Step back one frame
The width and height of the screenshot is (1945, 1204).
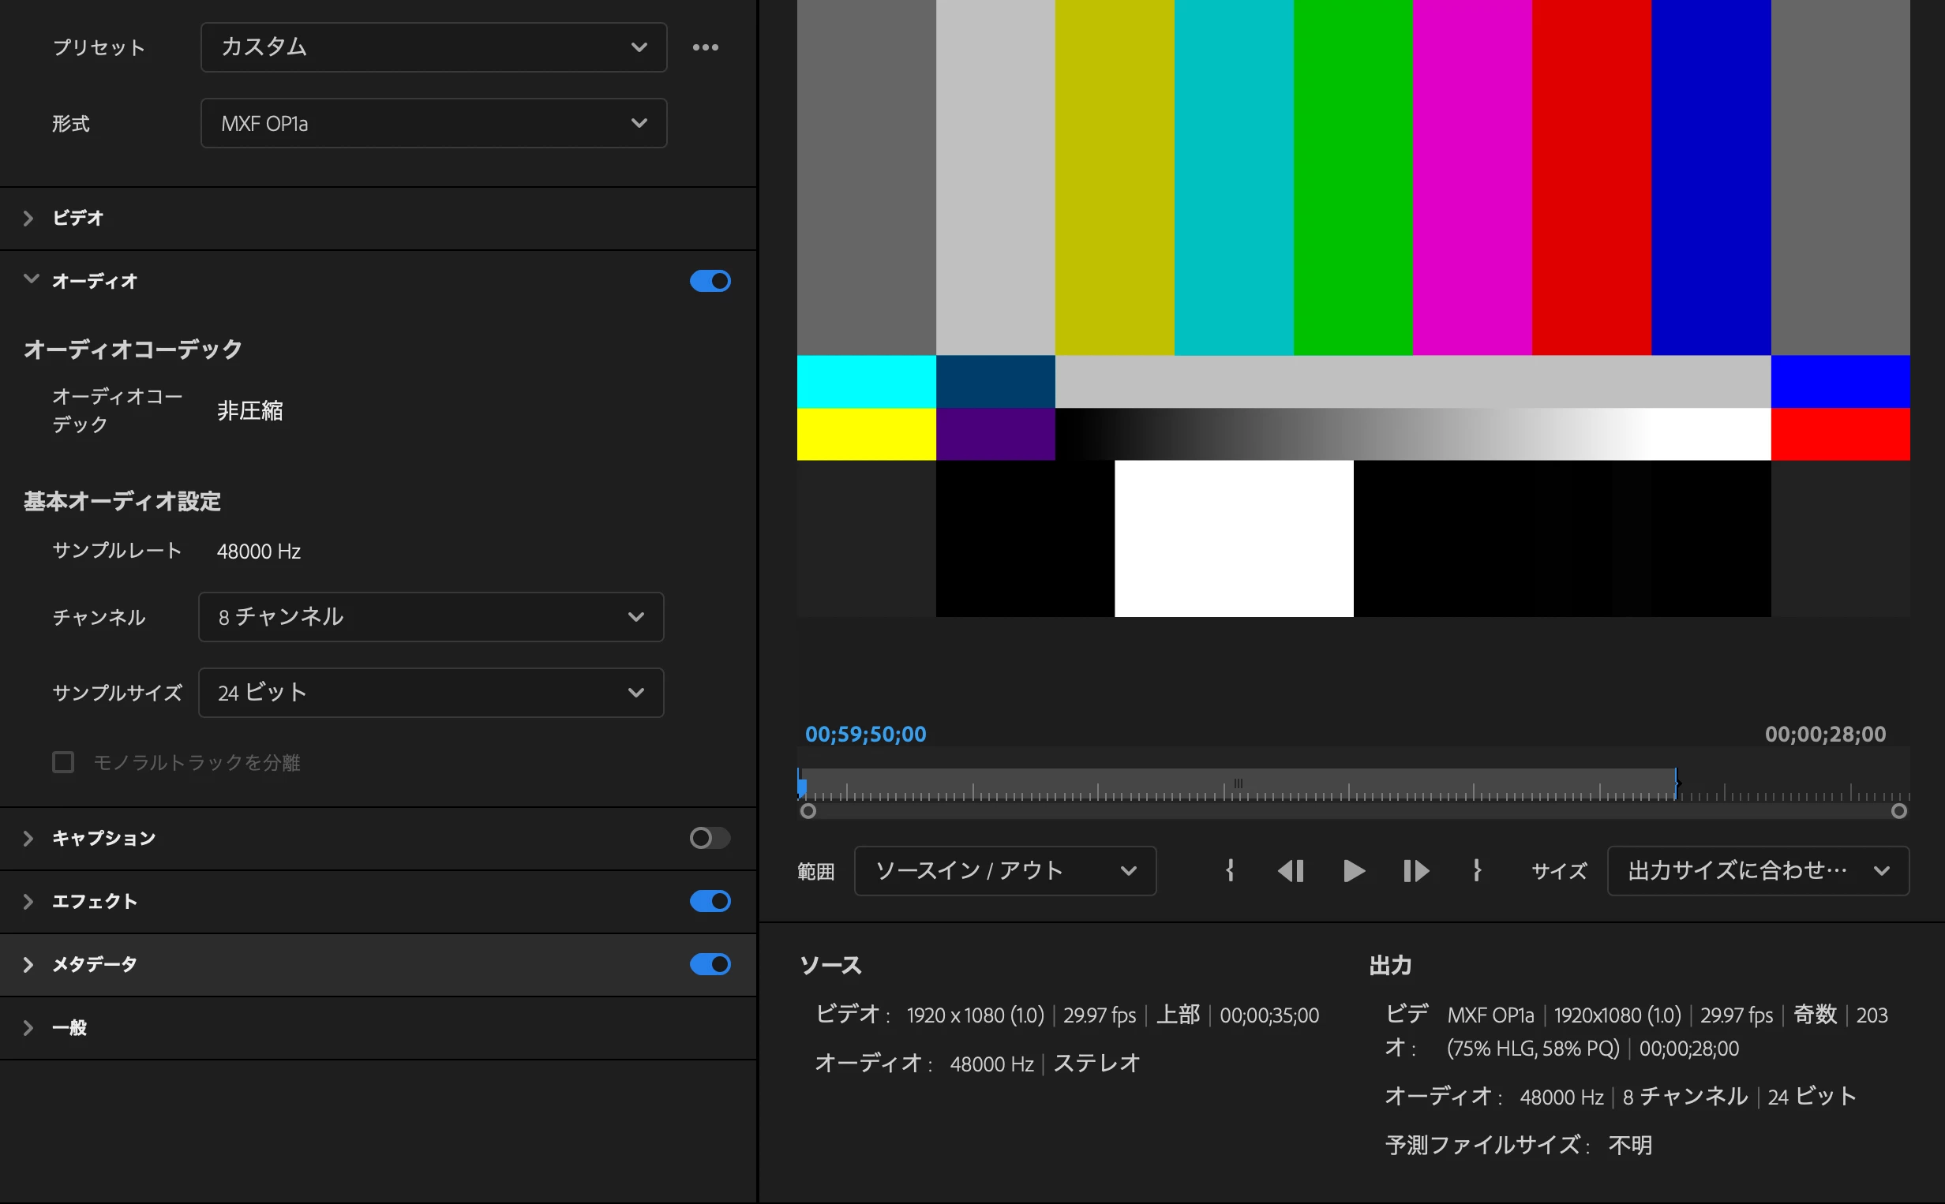[x=1291, y=870]
